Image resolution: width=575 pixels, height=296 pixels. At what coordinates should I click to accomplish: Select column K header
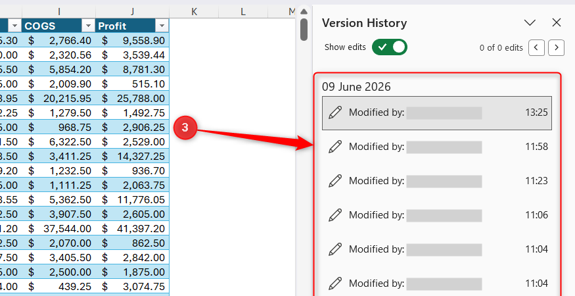[194, 12]
